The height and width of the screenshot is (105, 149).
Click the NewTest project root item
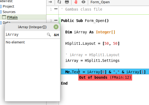(6, 1)
